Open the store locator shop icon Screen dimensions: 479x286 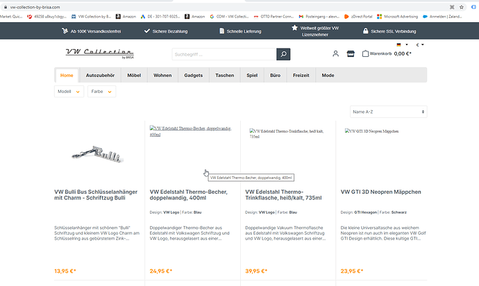tap(351, 53)
